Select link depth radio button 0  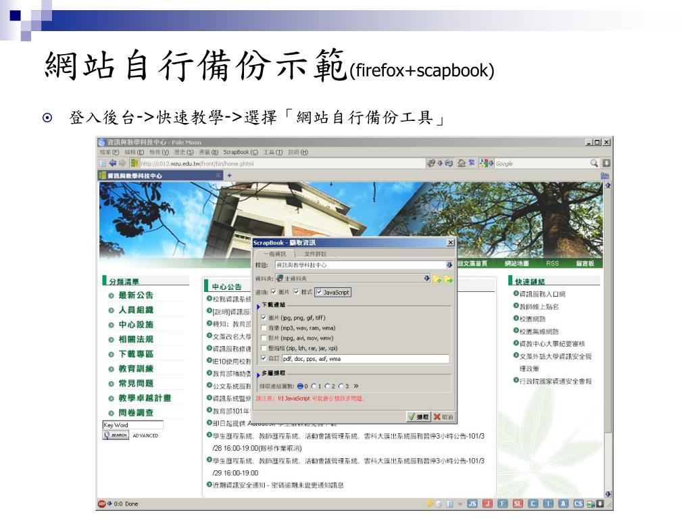[x=300, y=386]
